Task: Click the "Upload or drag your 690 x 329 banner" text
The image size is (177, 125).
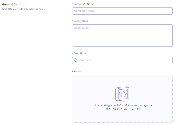Action: click(115, 105)
